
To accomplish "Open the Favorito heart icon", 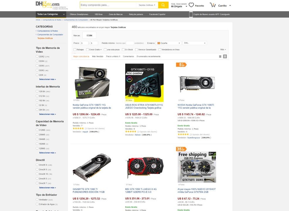I will point(191,5).
